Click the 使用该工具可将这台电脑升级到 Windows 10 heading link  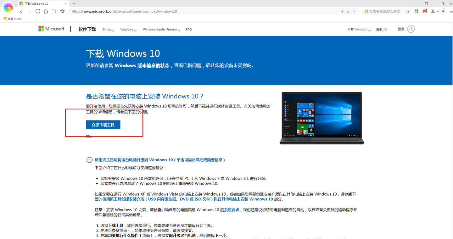(x=160, y=160)
